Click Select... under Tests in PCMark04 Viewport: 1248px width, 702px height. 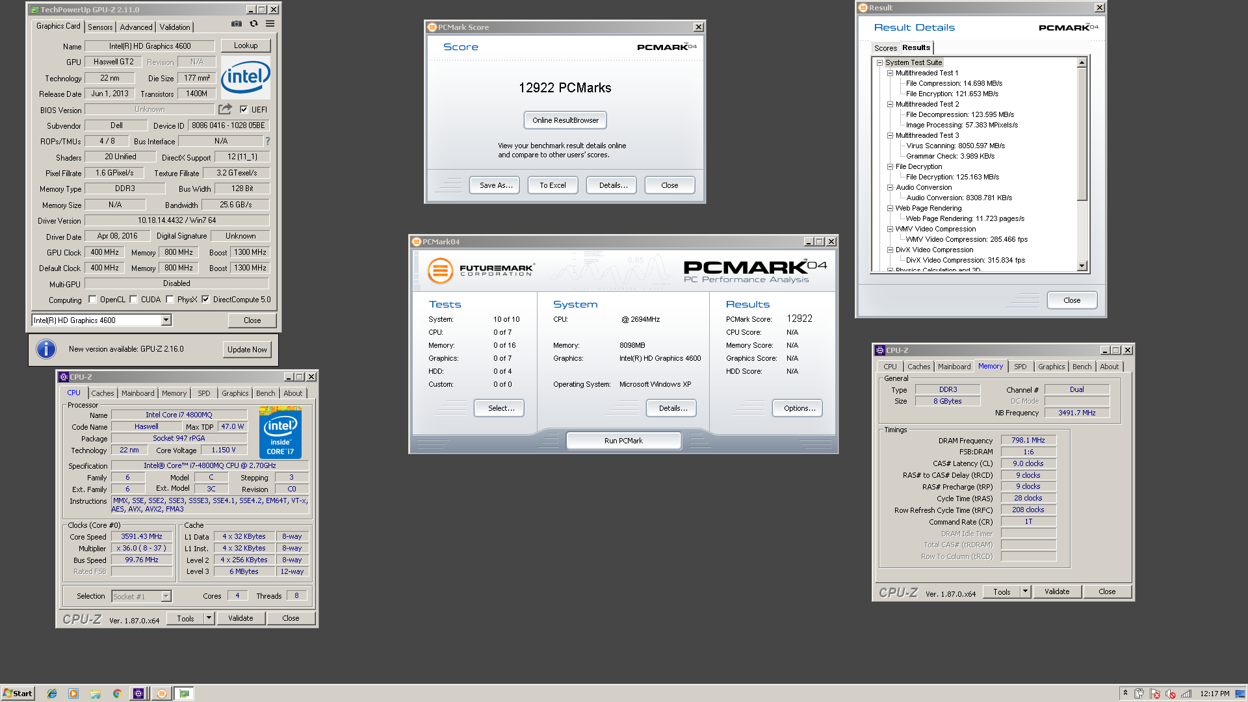[499, 408]
